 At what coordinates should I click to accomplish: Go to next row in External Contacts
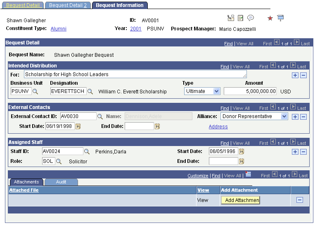[293, 107]
